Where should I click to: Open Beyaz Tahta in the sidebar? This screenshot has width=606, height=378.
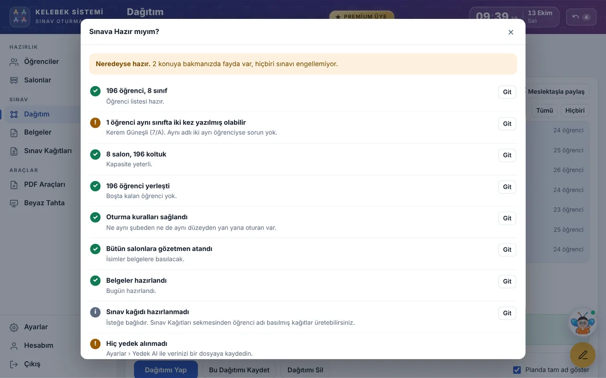point(41,203)
